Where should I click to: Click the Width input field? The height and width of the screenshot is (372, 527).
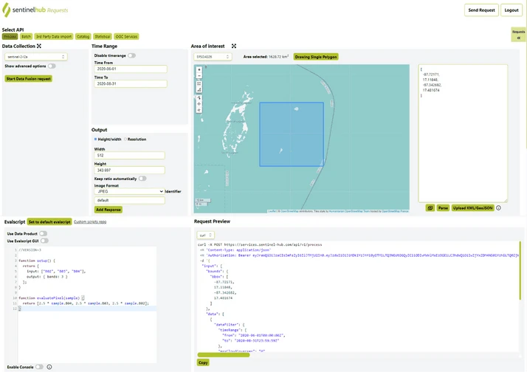click(x=130, y=155)
